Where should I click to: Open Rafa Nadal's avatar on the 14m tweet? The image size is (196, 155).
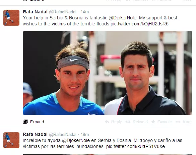[x=11, y=18]
